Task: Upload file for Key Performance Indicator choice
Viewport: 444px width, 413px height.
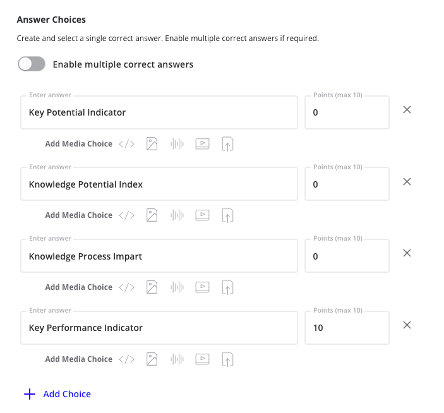Action: [x=227, y=359]
